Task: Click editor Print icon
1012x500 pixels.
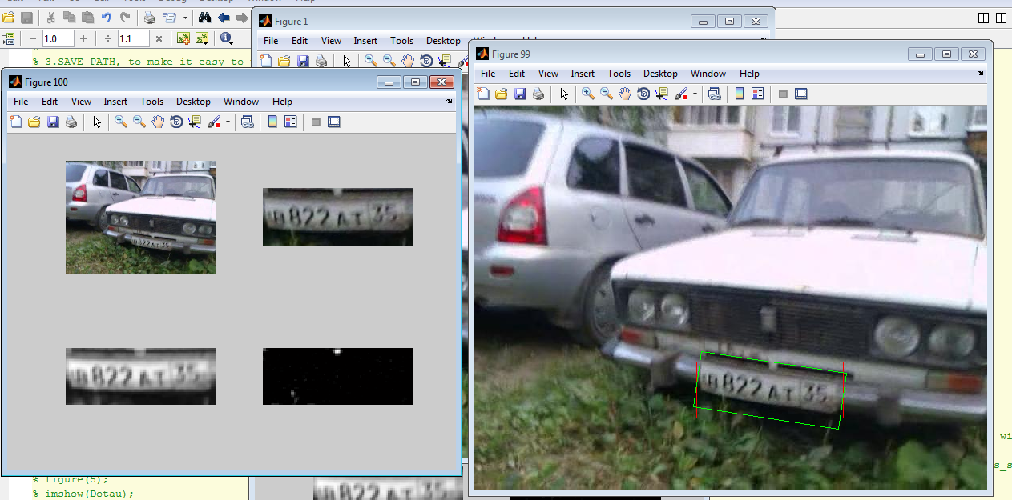Action: point(150,17)
